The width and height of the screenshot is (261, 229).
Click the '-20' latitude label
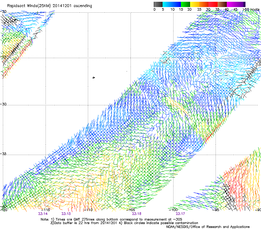pyautogui.click(x=4, y=12)
